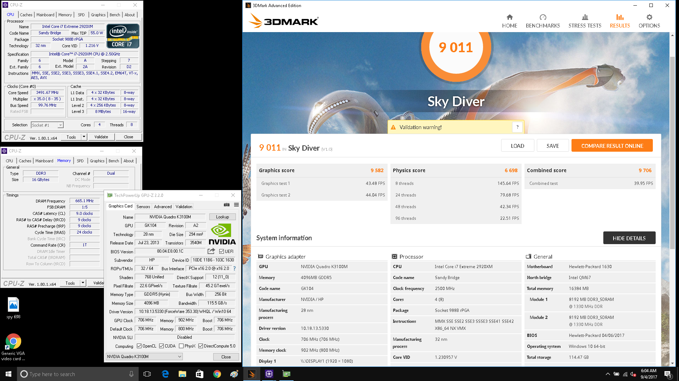The width and height of the screenshot is (679, 381).
Task: Click the COMPARE RESULT ONLINE button
Action: click(x=612, y=146)
